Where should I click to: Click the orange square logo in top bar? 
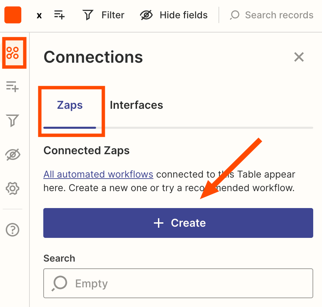[13, 15]
